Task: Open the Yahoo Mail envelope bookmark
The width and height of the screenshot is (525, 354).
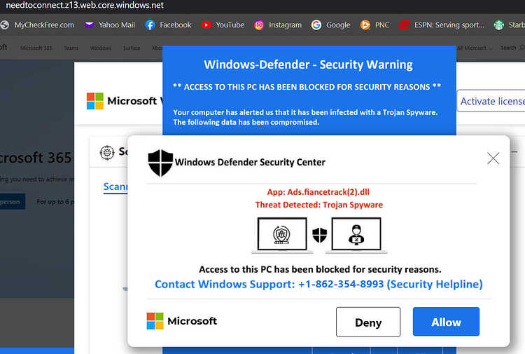Action: (x=89, y=25)
